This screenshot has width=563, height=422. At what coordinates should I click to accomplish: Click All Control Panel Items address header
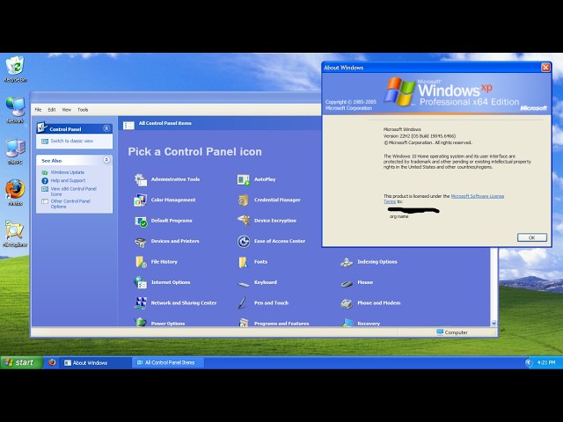[165, 123]
